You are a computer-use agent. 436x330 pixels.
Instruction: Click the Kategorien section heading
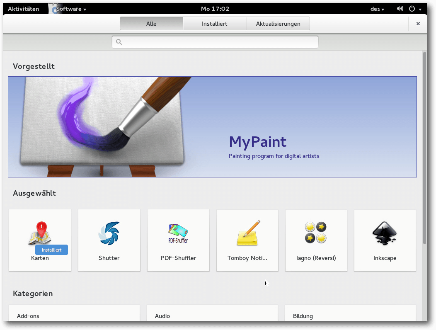point(33,294)
